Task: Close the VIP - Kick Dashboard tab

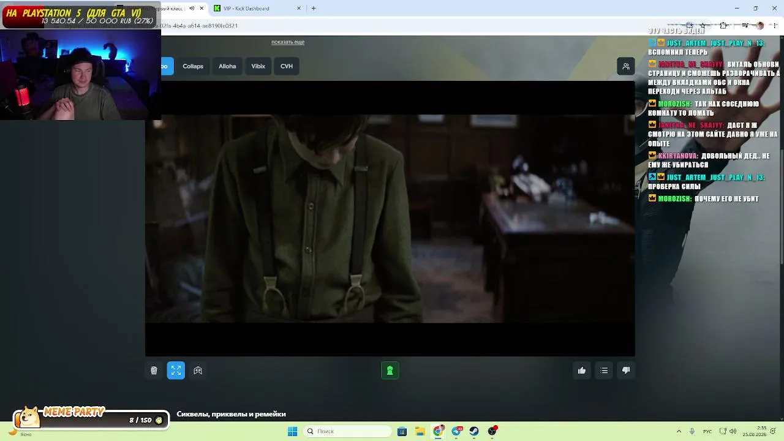Action: coord(299,9)
